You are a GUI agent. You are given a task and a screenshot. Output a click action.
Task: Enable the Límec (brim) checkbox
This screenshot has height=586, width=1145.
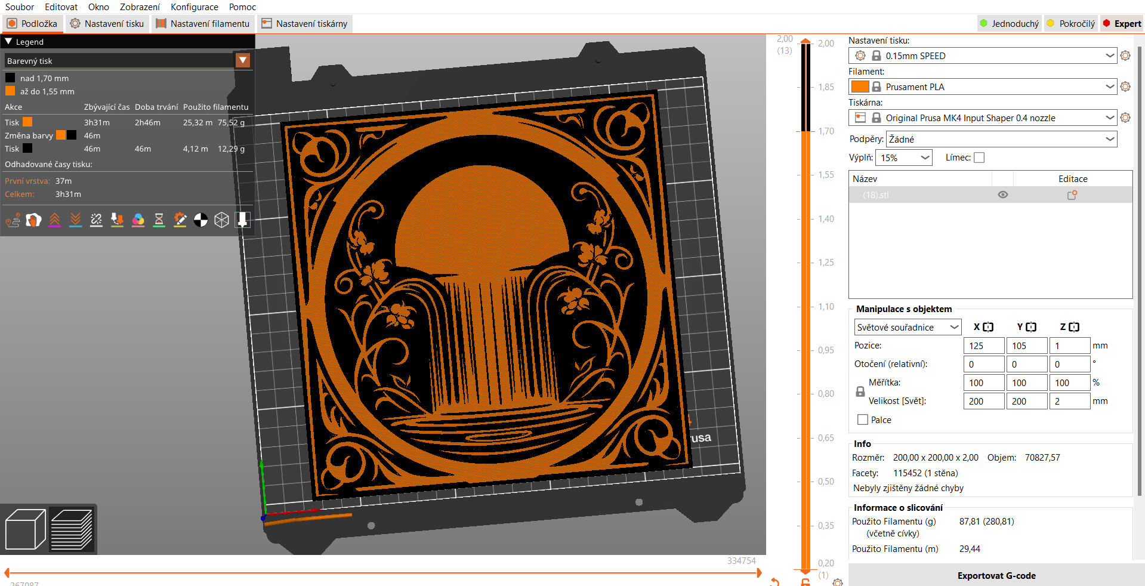pyautogui.click(x=979, y=158)
